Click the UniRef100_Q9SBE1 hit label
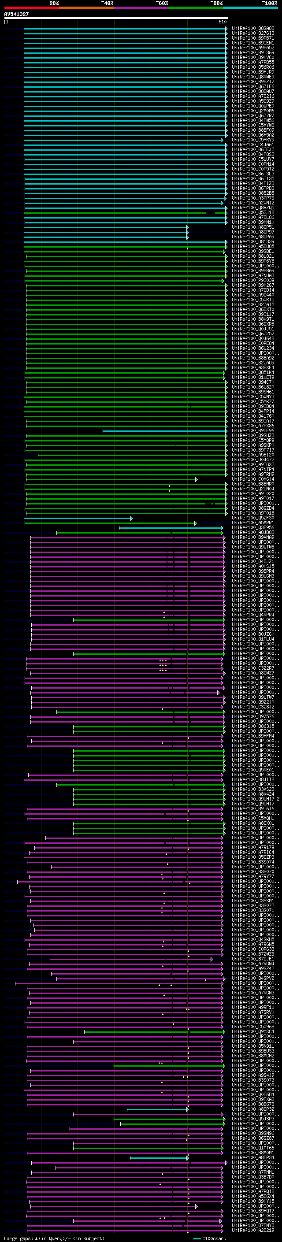Image resolution: width=282 pixels, height=1242 pixels. pyautogui.click(x=253, y=252)
